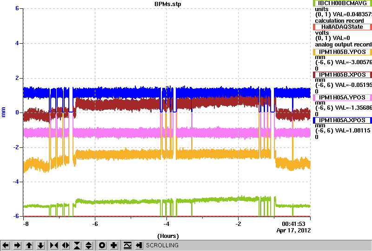Click the 'volts' units label

pos(322,33)
